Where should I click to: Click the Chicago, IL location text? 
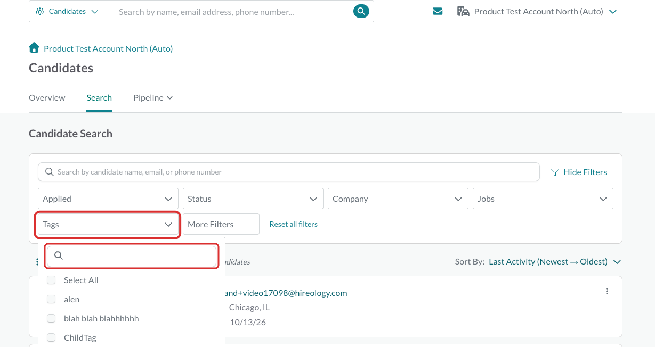(249, 307)
